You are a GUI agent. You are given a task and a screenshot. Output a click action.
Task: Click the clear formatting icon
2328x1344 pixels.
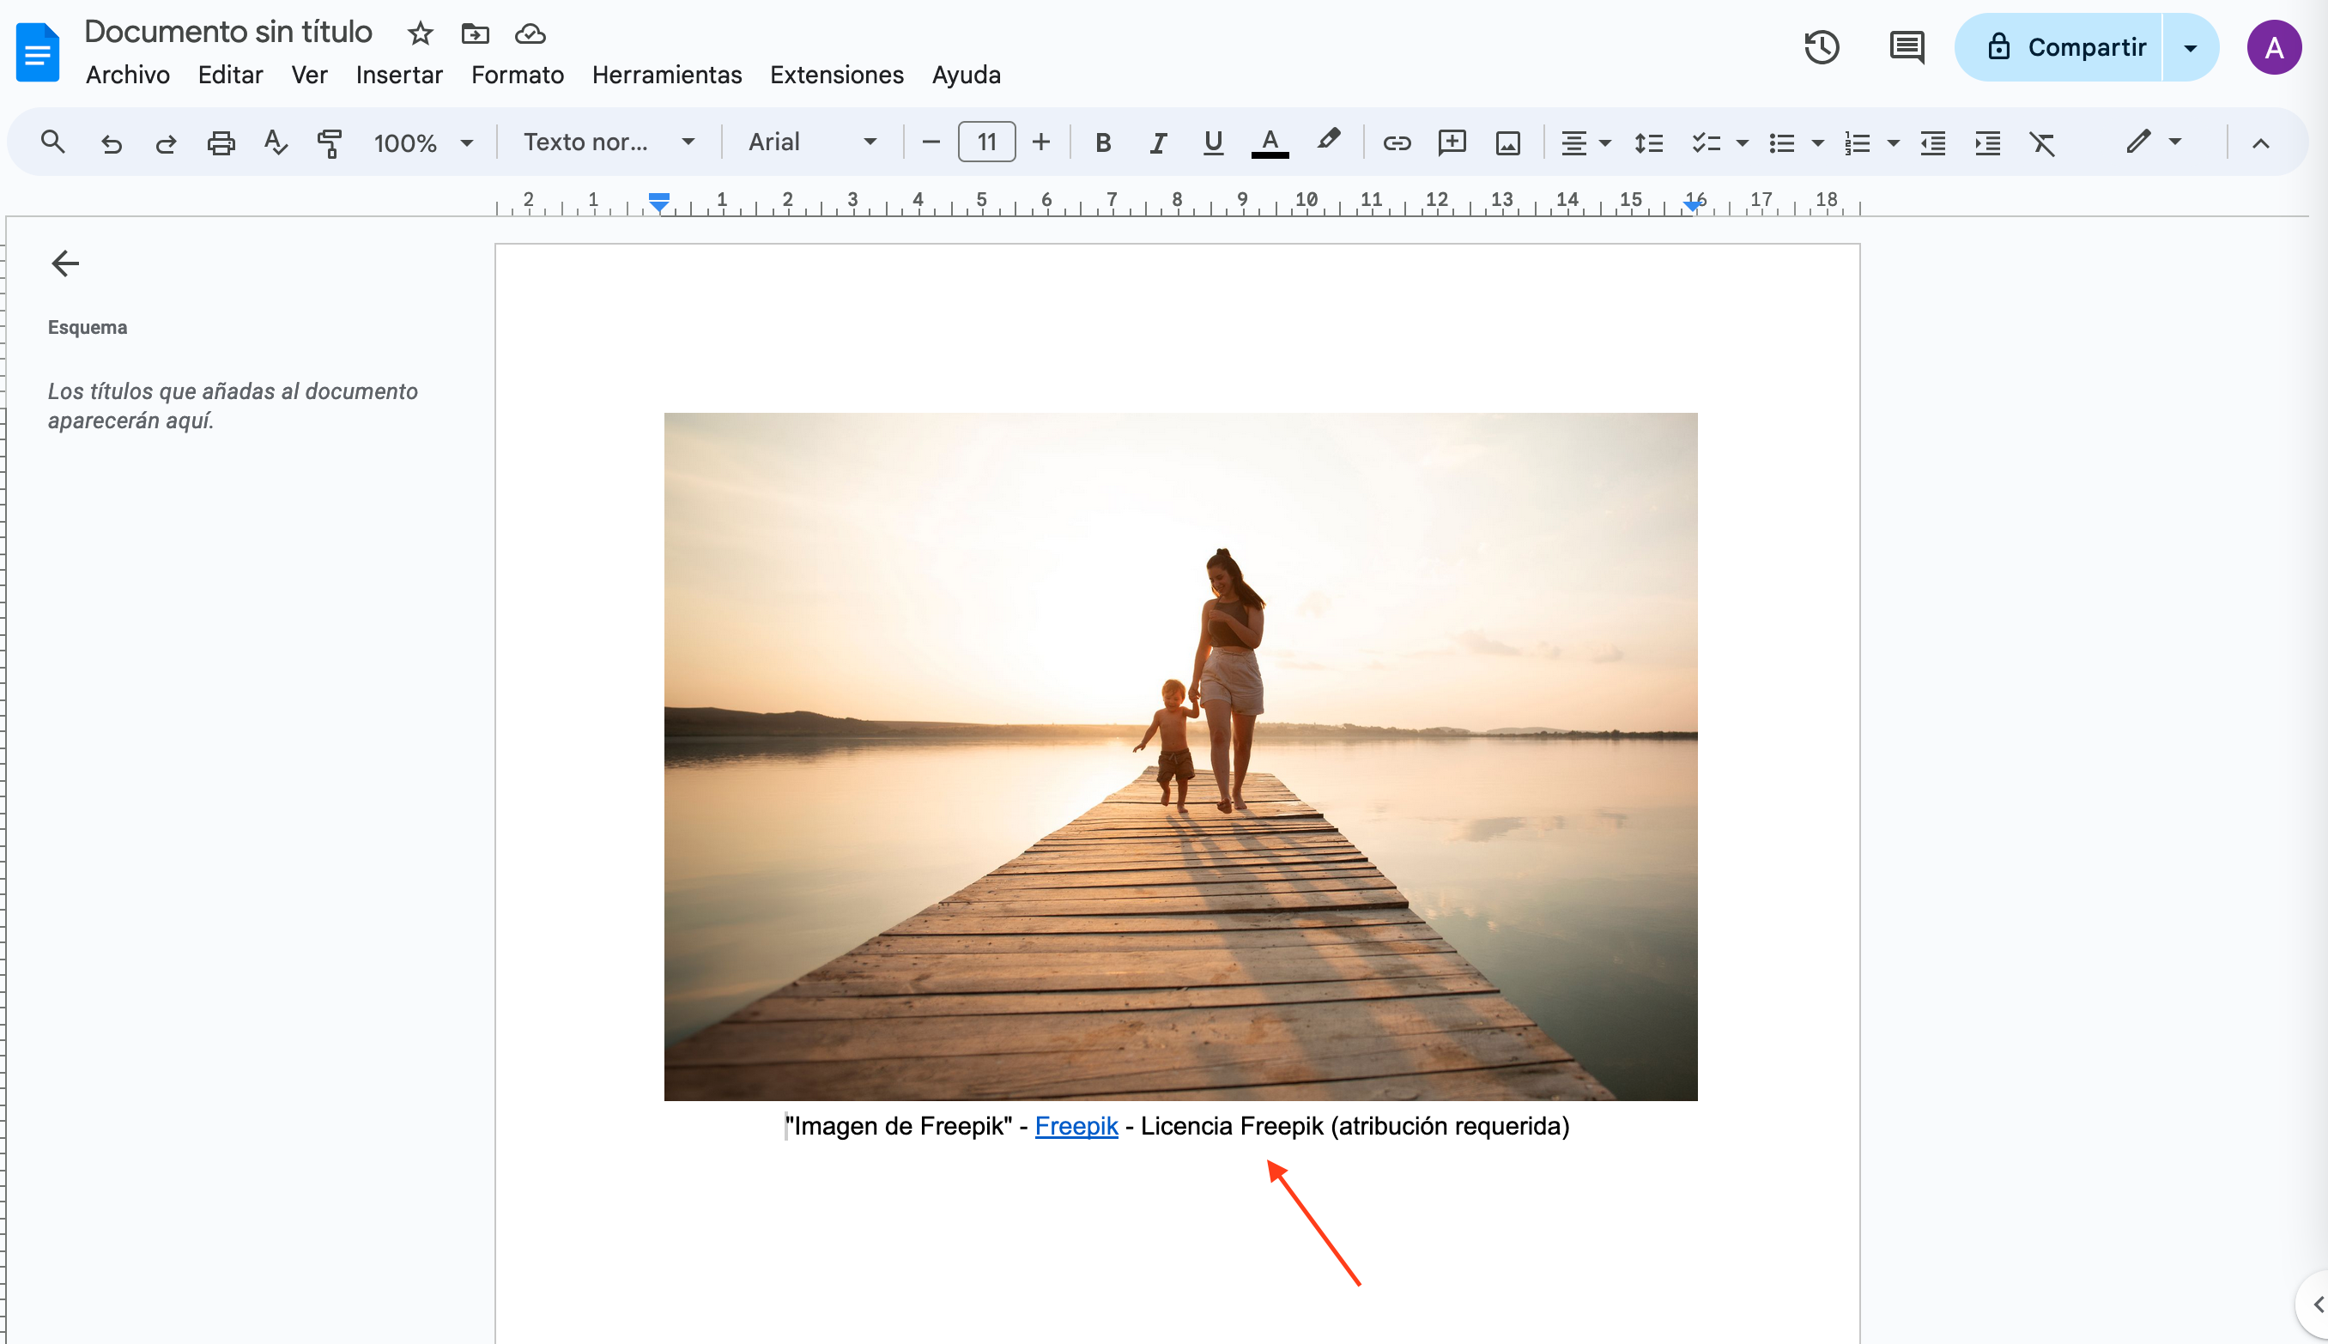tap(2042, 143)
